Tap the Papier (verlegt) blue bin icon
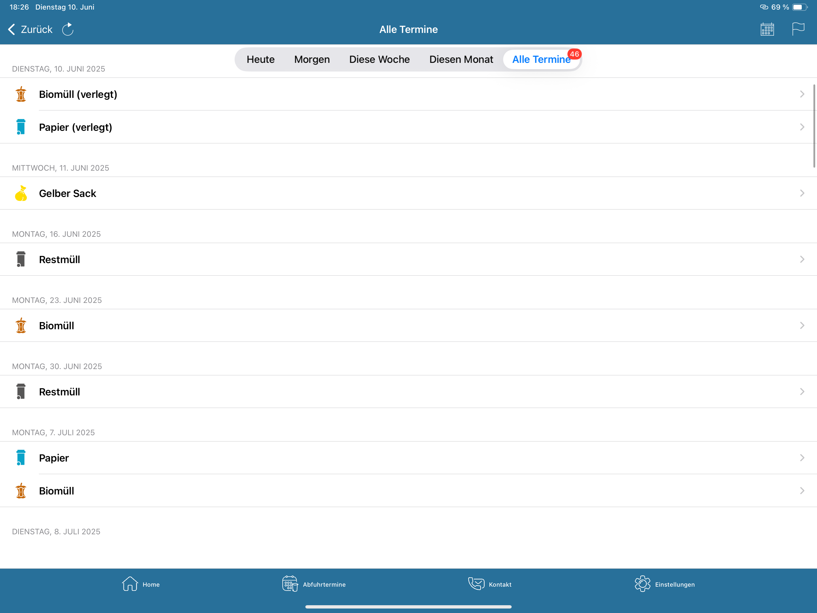The height and width of the screenshot is (613, 817). [x=21, y=127]
